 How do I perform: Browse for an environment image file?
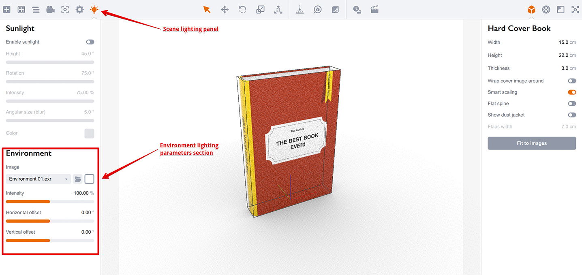[x=78, y=179]
